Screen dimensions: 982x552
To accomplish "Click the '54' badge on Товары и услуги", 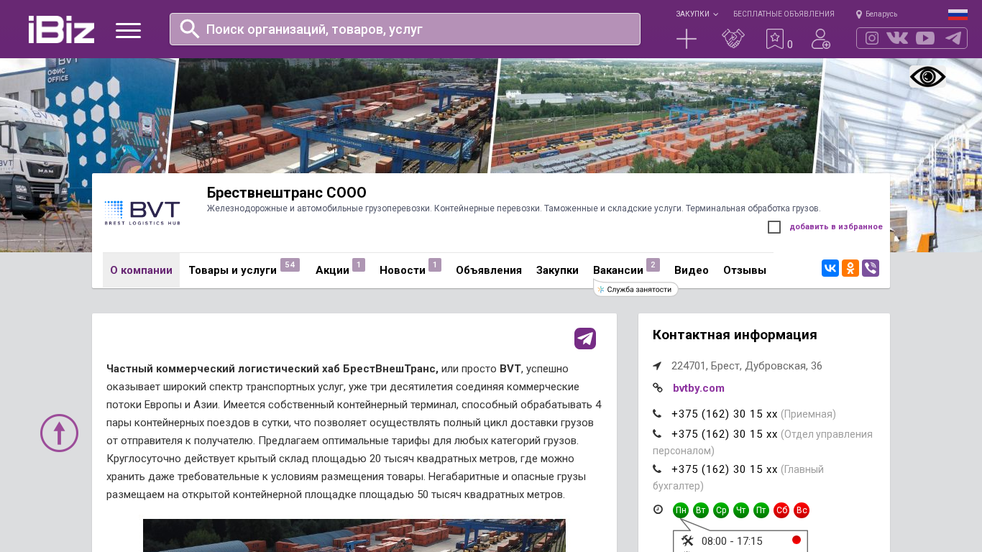I will coord(290,265).
